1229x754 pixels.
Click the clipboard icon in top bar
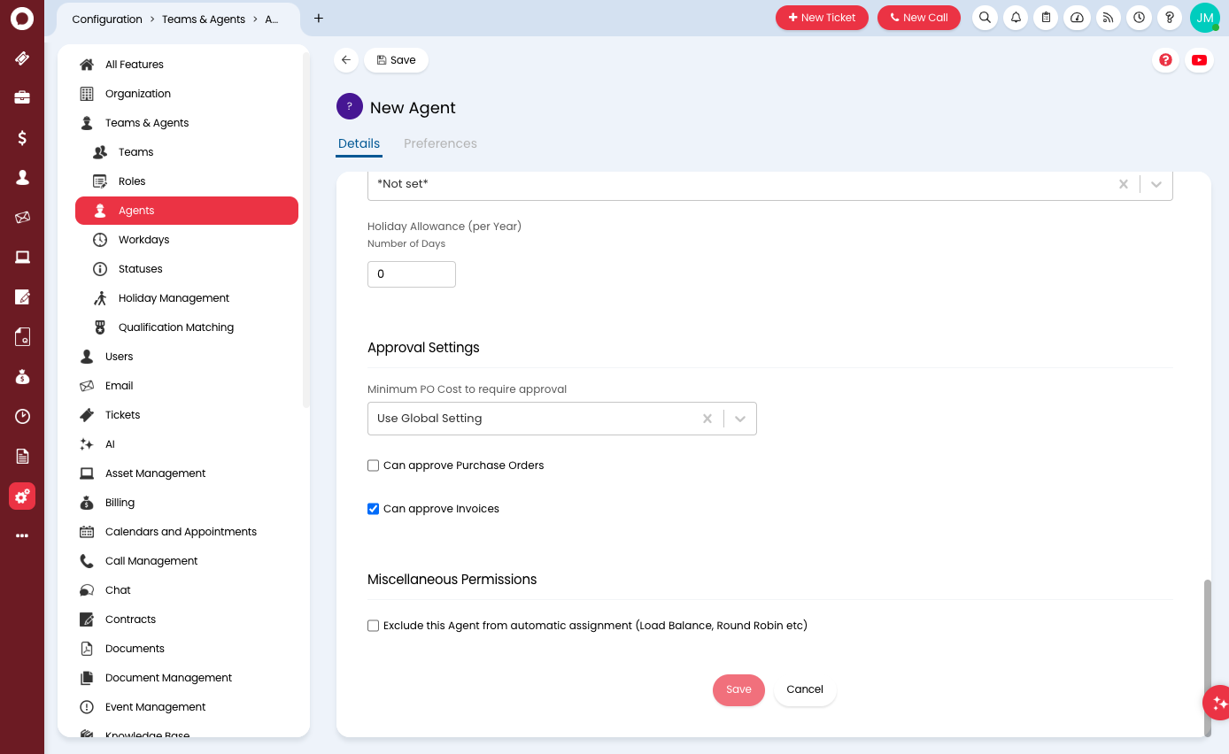(1046, 18)
